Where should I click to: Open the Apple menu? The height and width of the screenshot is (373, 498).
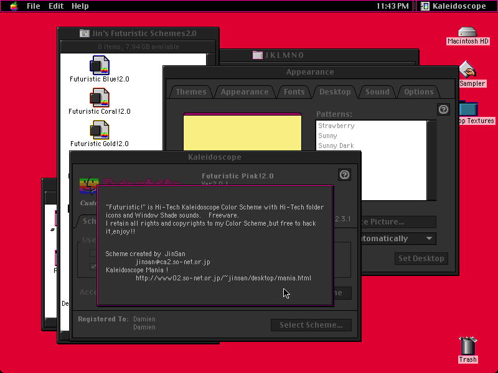pyautogui.click(x=14, y=6)
